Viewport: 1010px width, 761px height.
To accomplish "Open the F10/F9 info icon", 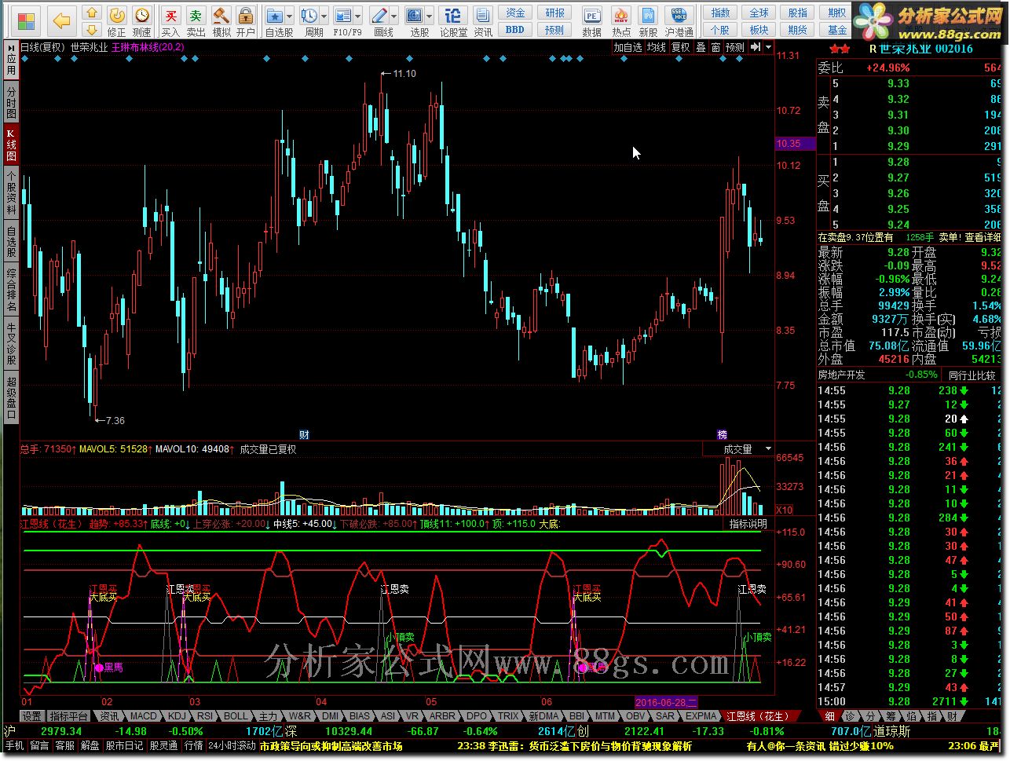I will tap(342, 16).
